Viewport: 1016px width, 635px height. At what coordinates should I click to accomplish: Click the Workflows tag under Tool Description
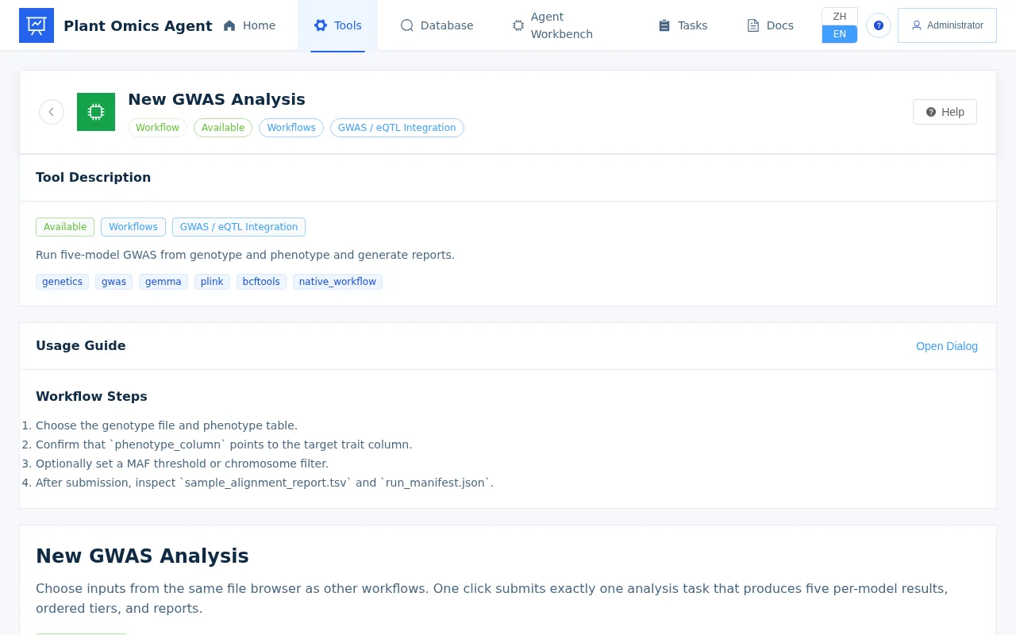click(133, 227)
